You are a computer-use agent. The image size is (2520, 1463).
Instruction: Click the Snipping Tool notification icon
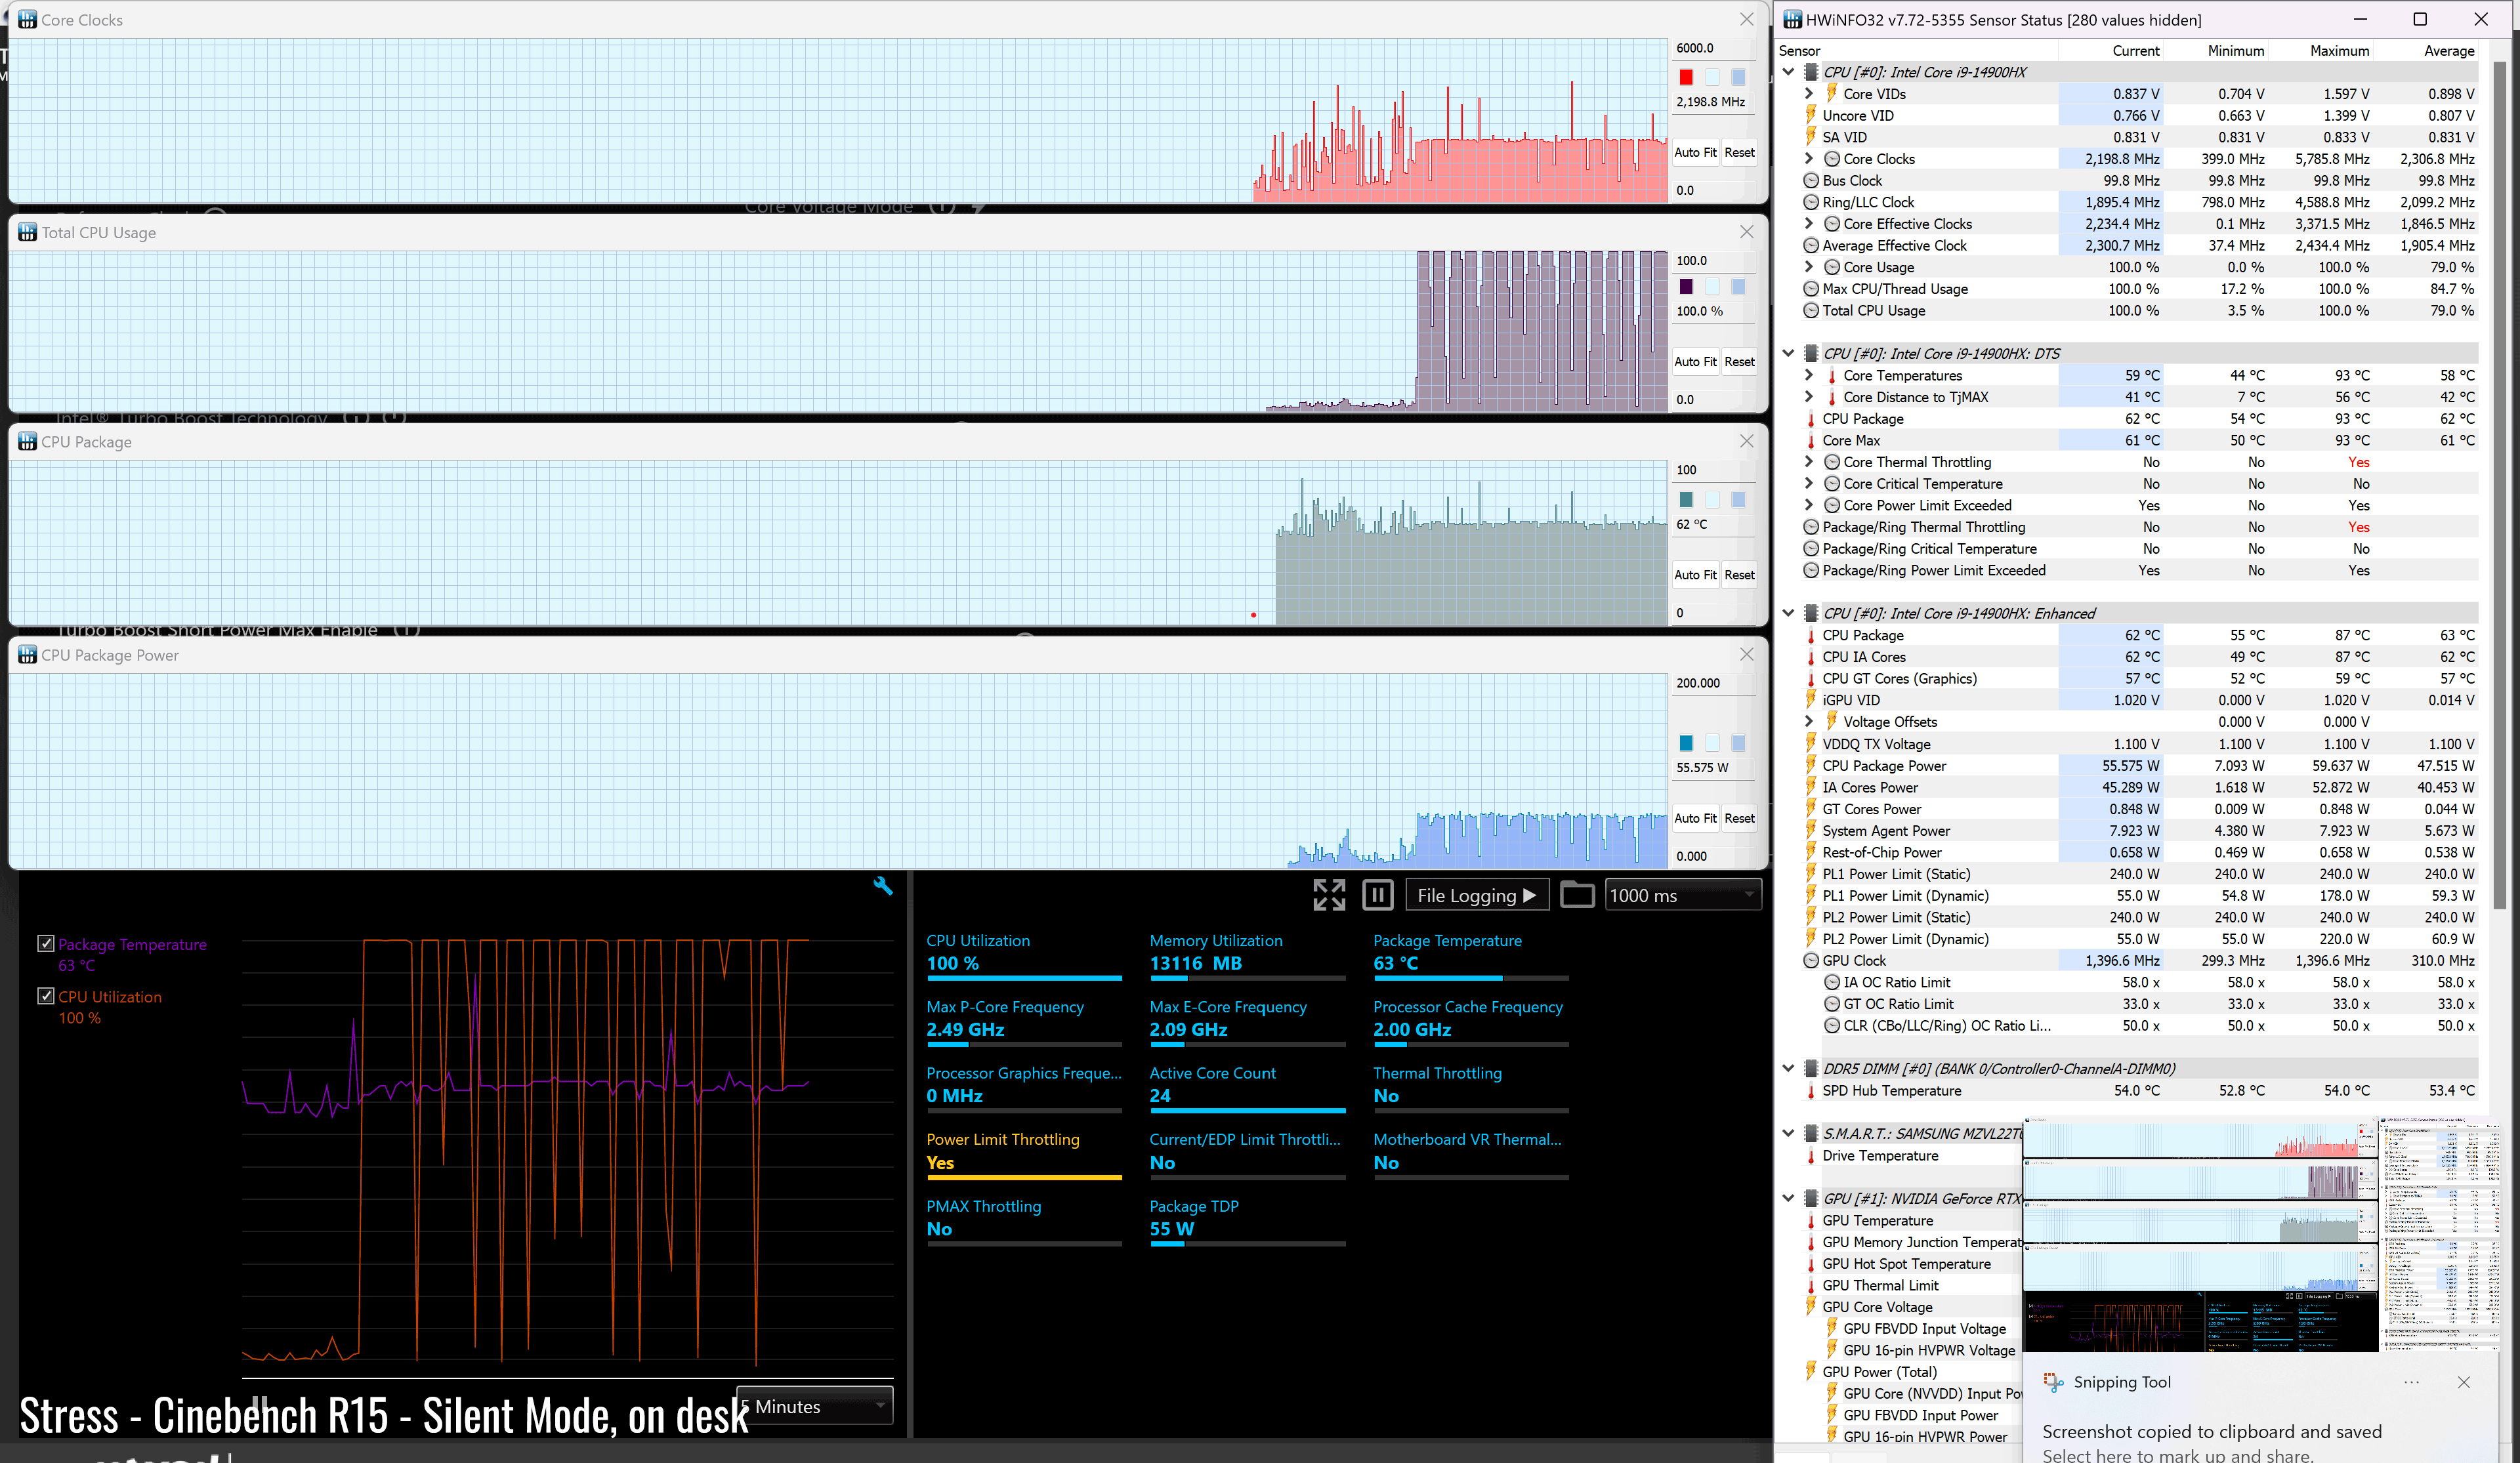pyautogui.click(x=2053, y=1382)
